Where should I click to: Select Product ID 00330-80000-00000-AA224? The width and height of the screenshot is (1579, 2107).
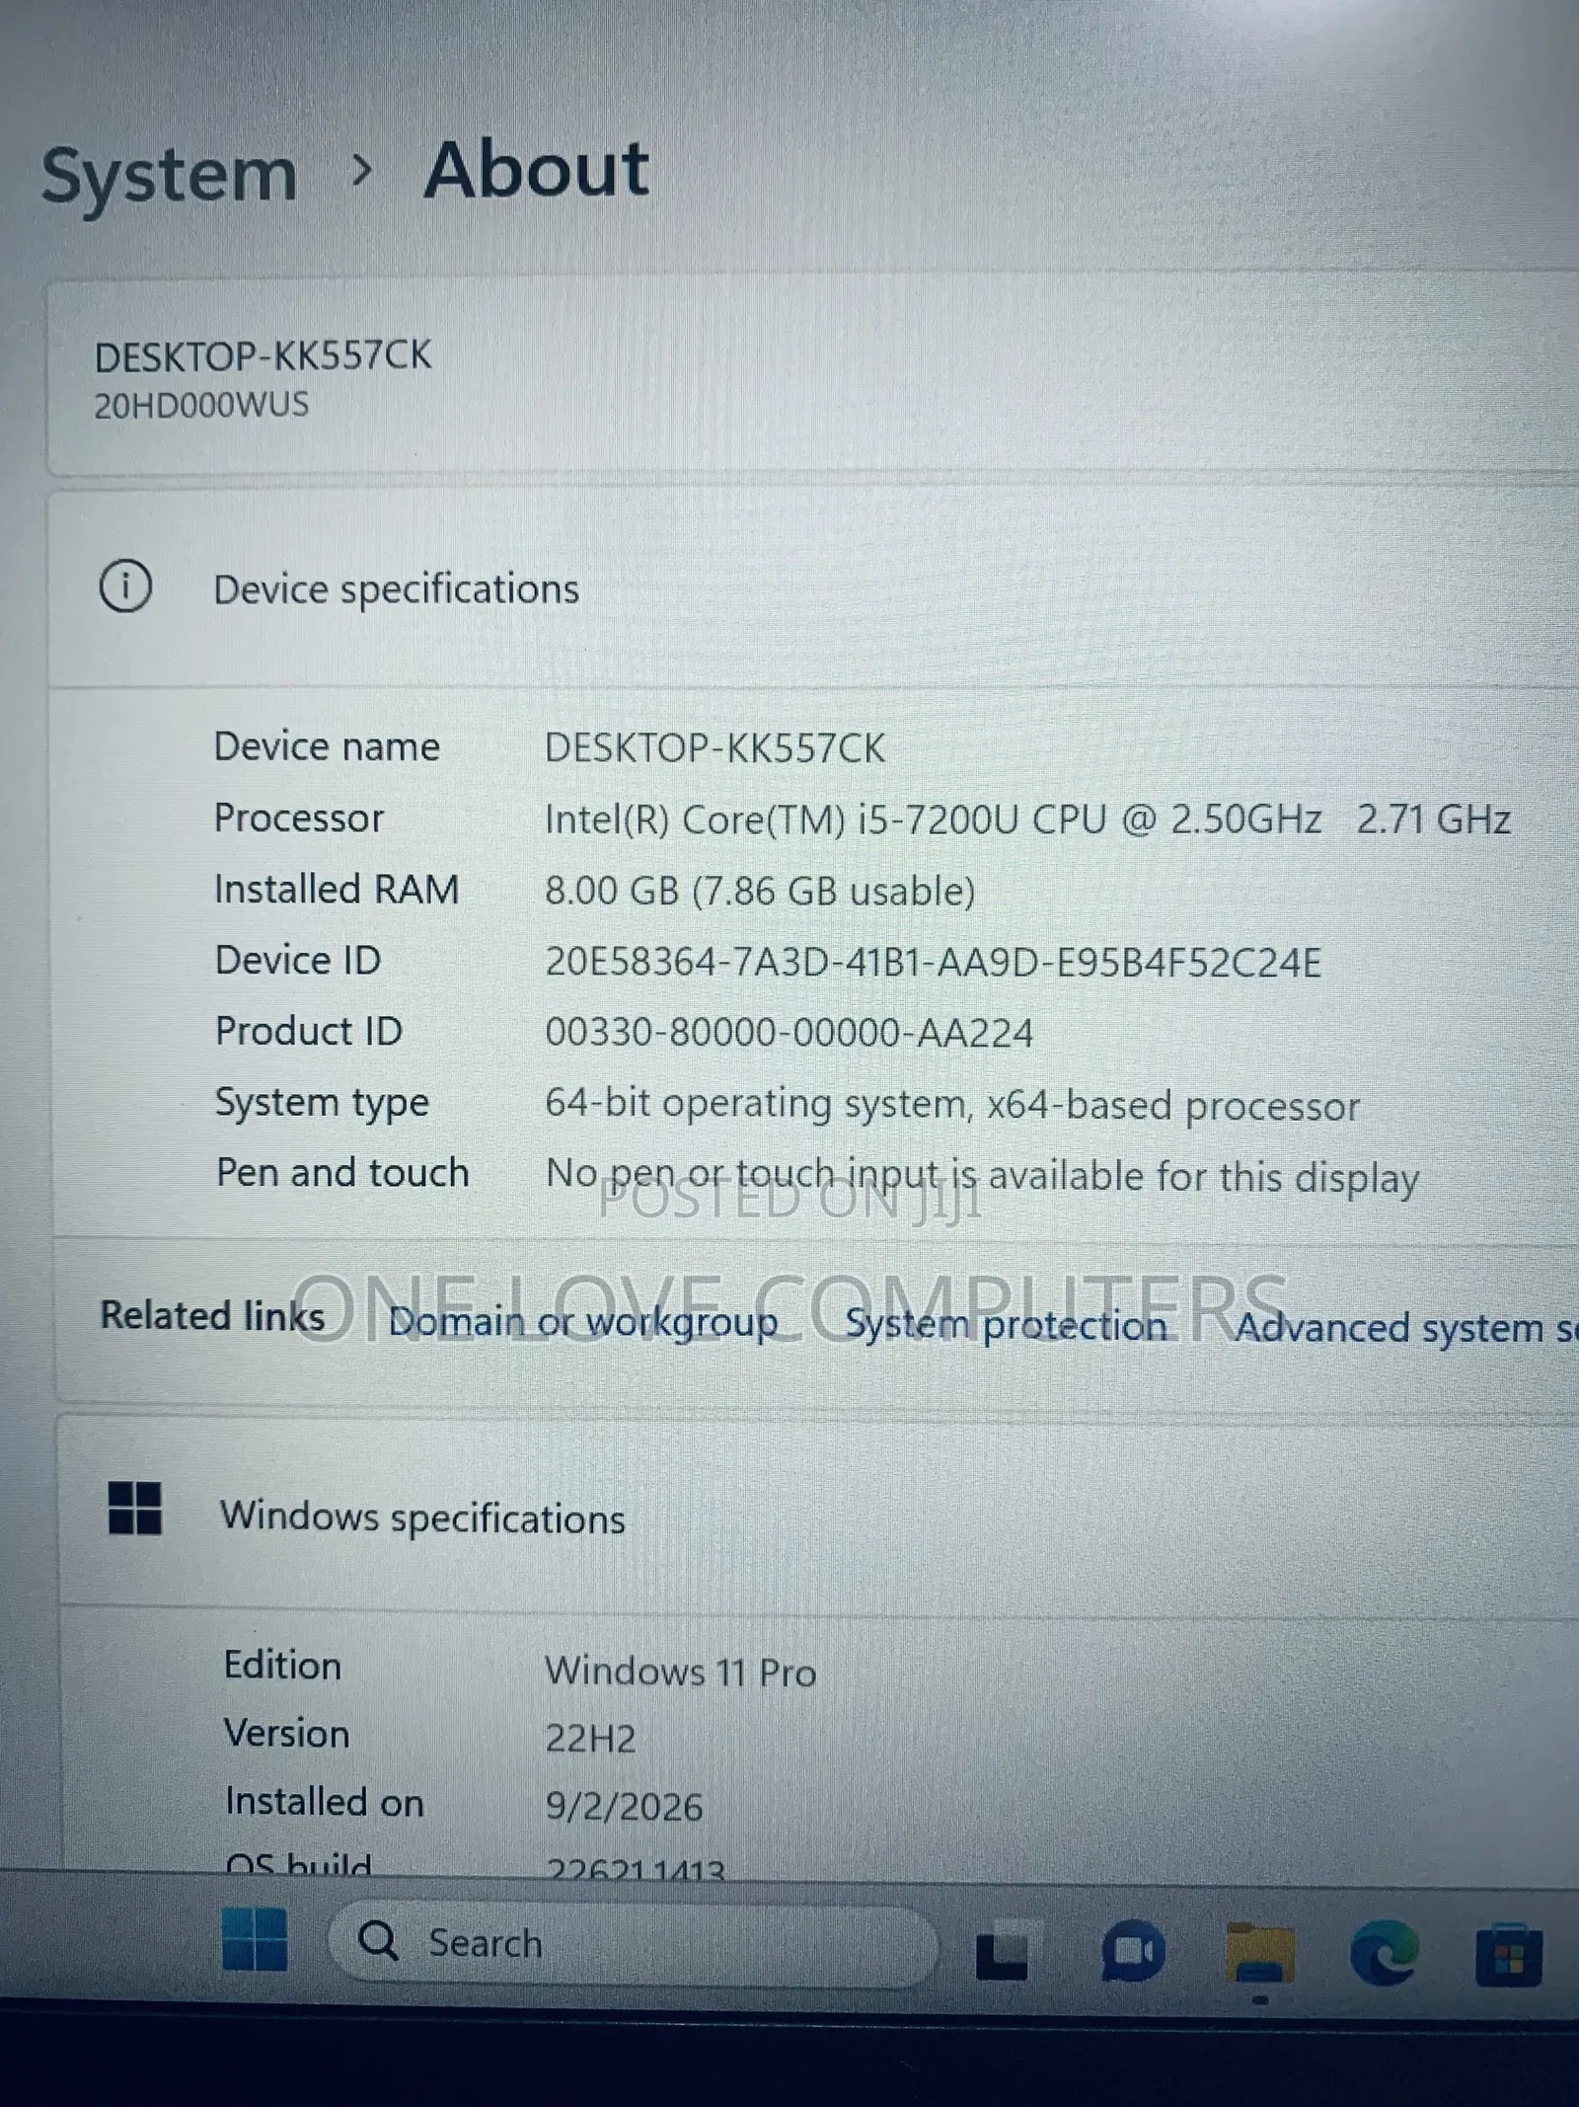(x=789, y=1033)
